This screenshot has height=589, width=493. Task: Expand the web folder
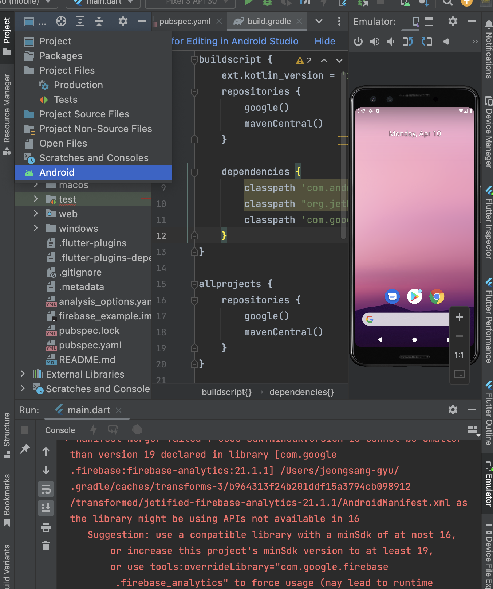point(36,214)
